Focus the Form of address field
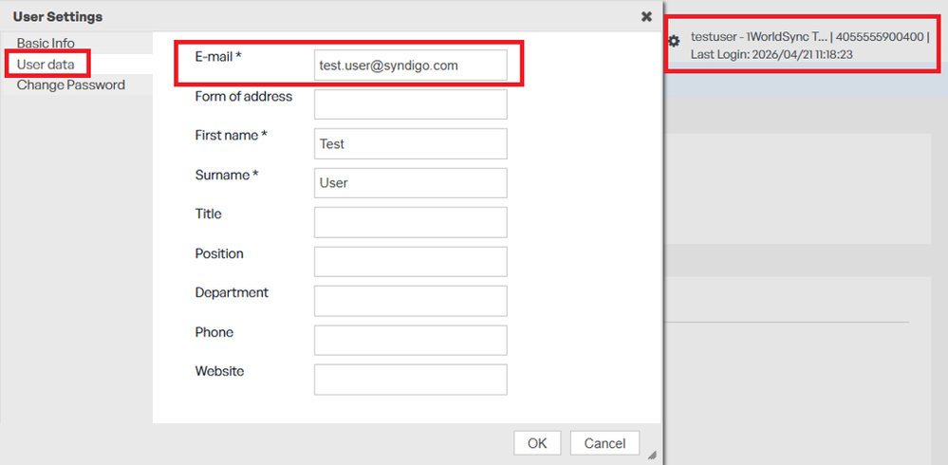Screen dimensions: 948x465 click(411, 104)
